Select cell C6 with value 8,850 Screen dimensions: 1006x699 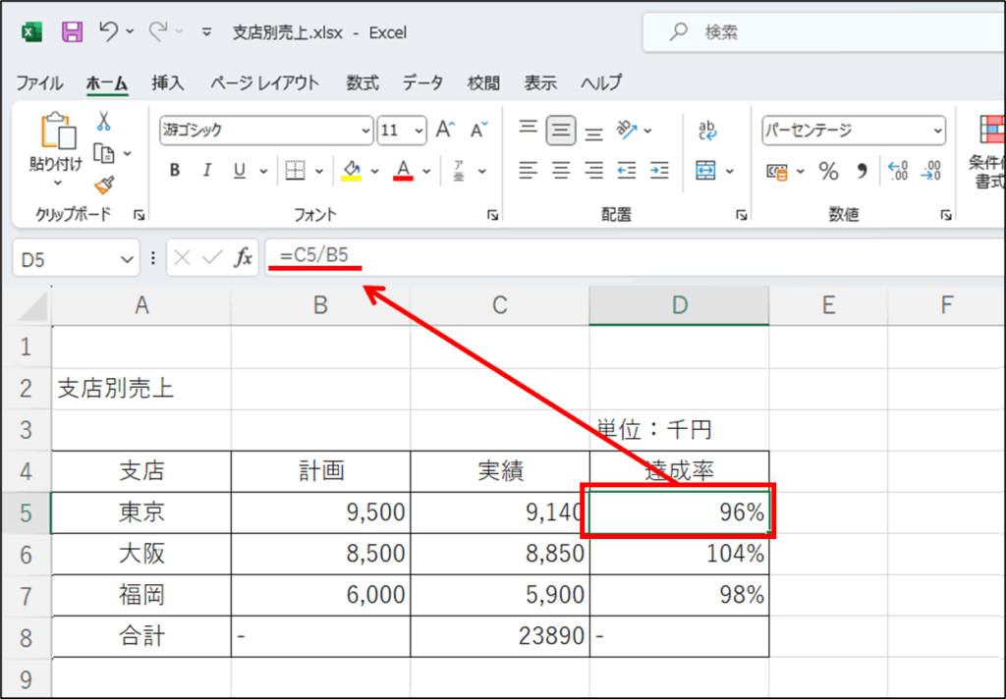pyautogui.click(x=499, y=554)
